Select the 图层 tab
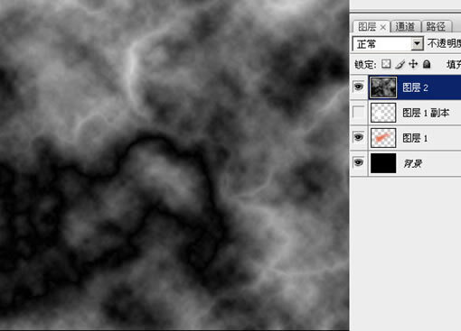 pyautogui.click(x=367, y=27)
